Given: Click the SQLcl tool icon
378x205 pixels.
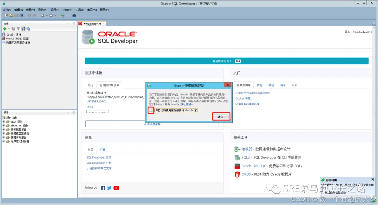Looking at the screenshot, I should pyautogui.click(x=237, y=158).
